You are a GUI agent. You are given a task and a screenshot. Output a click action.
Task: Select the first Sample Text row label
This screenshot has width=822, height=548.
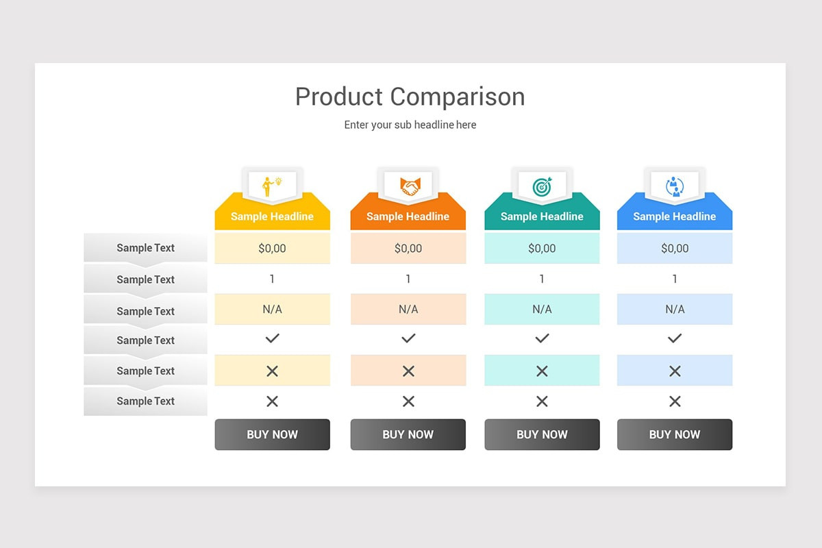pyautogui.click(x=145, y=248)
